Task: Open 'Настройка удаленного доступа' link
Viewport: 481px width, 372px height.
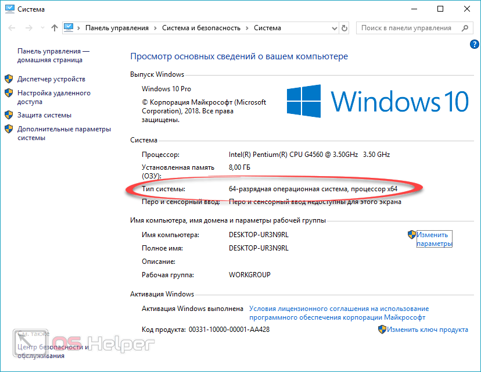Action: coord(54,97)
